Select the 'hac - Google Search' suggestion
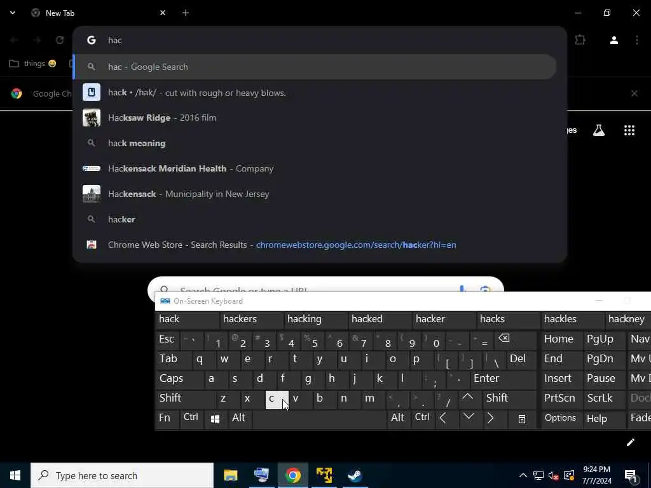 [x=314, y=67]
